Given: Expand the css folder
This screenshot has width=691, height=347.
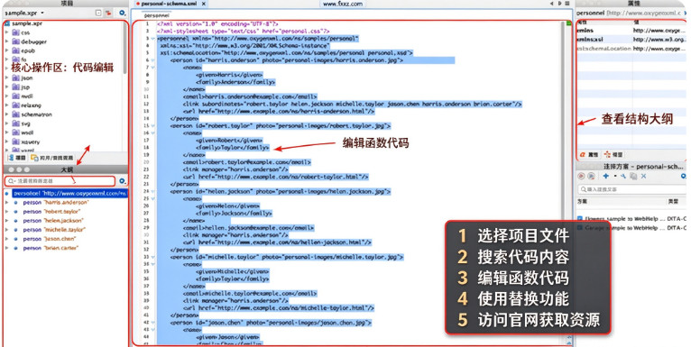Looking at the screenshot, I should coord(6,32).
